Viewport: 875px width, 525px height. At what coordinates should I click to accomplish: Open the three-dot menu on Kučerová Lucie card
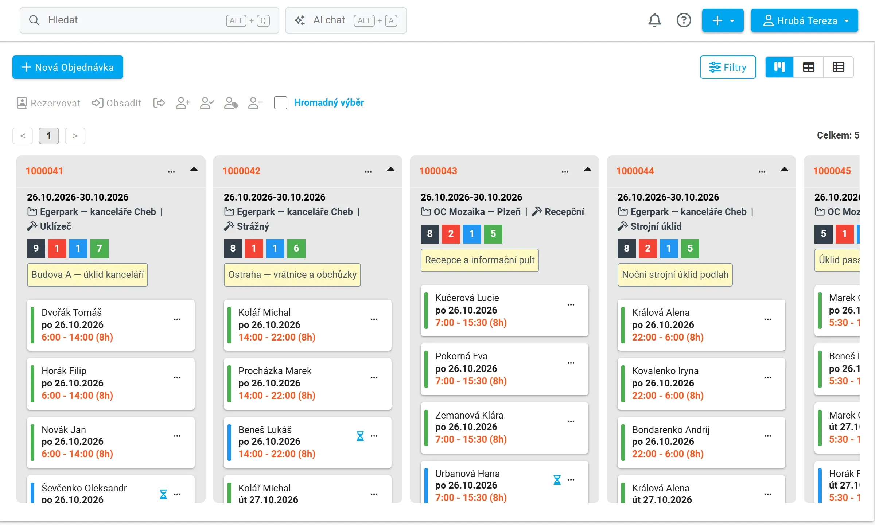(x=571, y=305)
